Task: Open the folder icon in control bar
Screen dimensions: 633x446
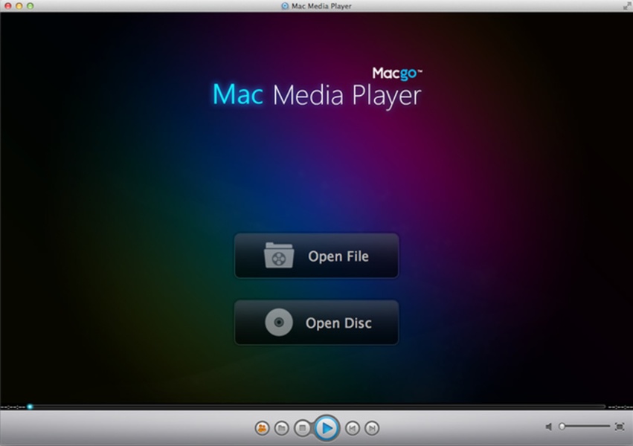Action: pyautogui.click(x=281, y=428)
